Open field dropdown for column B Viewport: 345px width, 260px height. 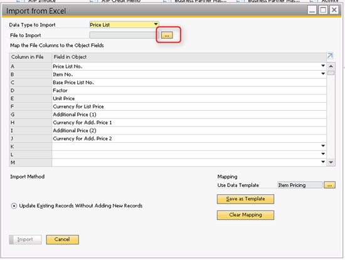(x=323, y=74)
